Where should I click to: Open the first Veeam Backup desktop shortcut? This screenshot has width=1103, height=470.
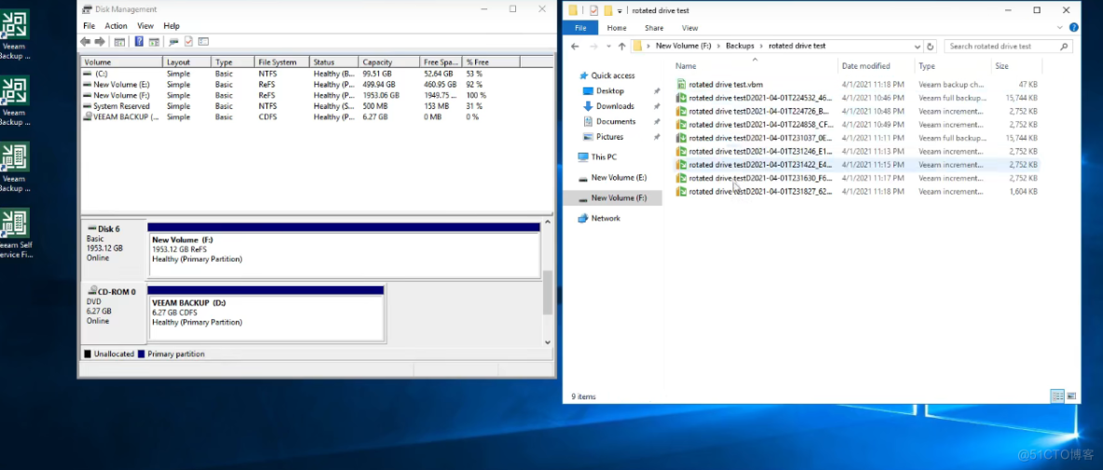point(14,34)
